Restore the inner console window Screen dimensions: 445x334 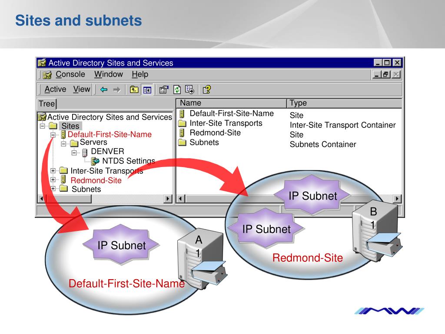[x=386, y=75]
